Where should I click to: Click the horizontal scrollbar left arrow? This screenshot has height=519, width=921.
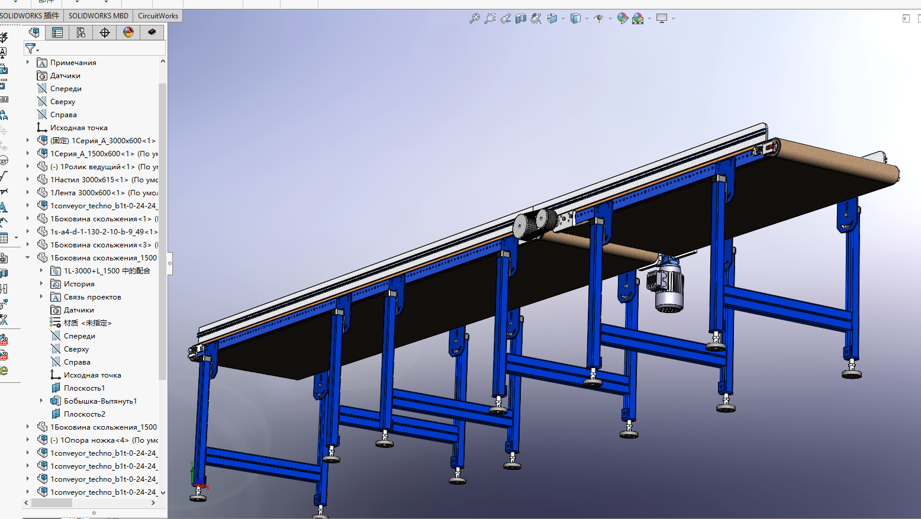click(x=26, y=502)
